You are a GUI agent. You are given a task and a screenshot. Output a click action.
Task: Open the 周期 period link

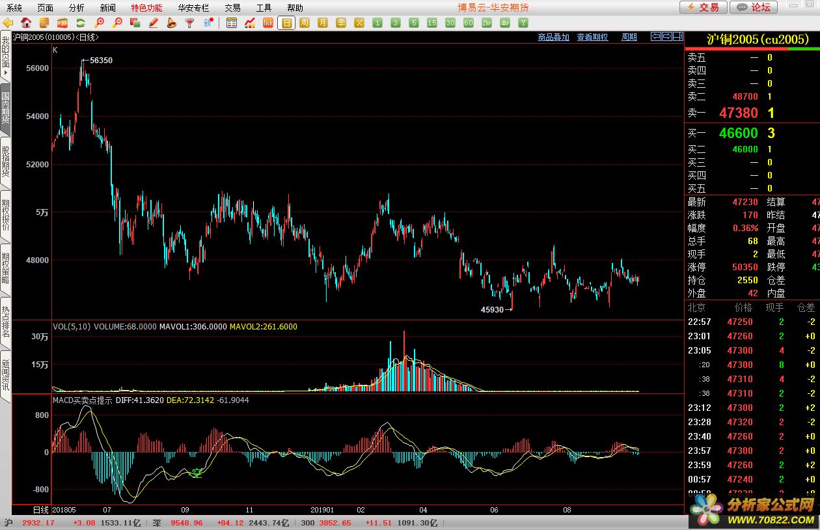pos(629,37)
